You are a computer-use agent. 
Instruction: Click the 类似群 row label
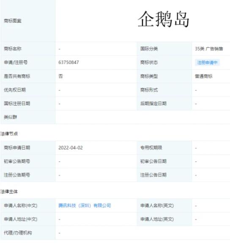[x=11, y=117]
